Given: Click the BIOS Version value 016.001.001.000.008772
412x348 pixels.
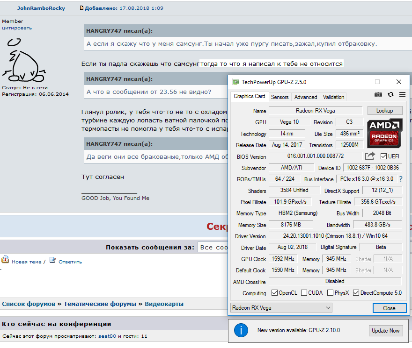Looking at the screenshot, I should (316, 156).
